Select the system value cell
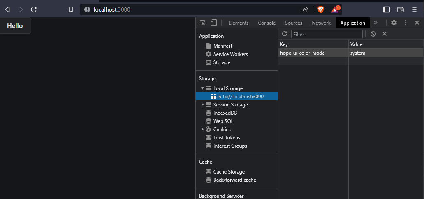 click(x=386, y=53)
